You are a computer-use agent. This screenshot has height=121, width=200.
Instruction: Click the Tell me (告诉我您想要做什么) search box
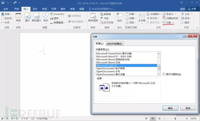coord(102,9)
